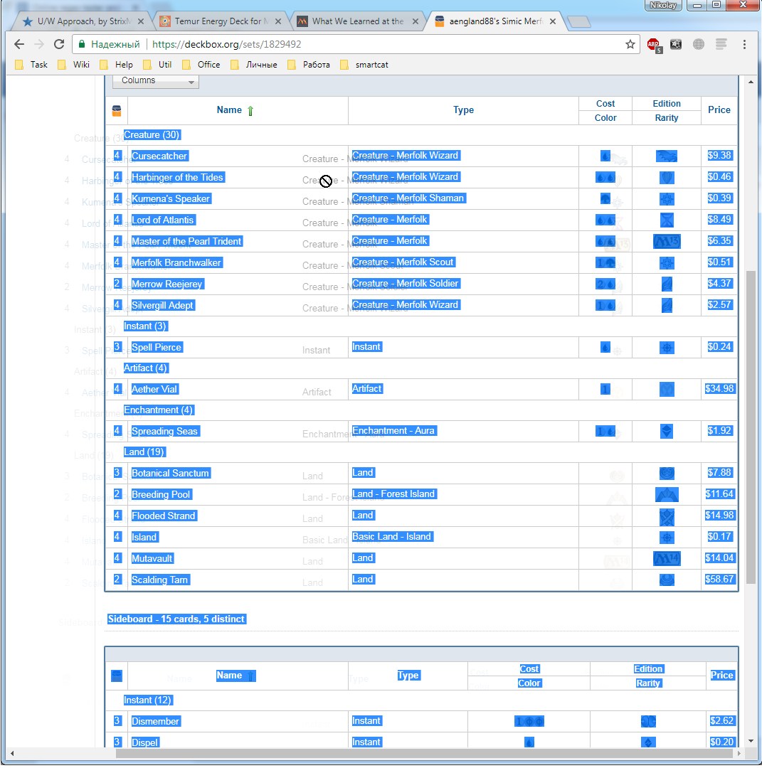762x768 pixels.
Task: Go back to the previous page
Action: (19, 44)
